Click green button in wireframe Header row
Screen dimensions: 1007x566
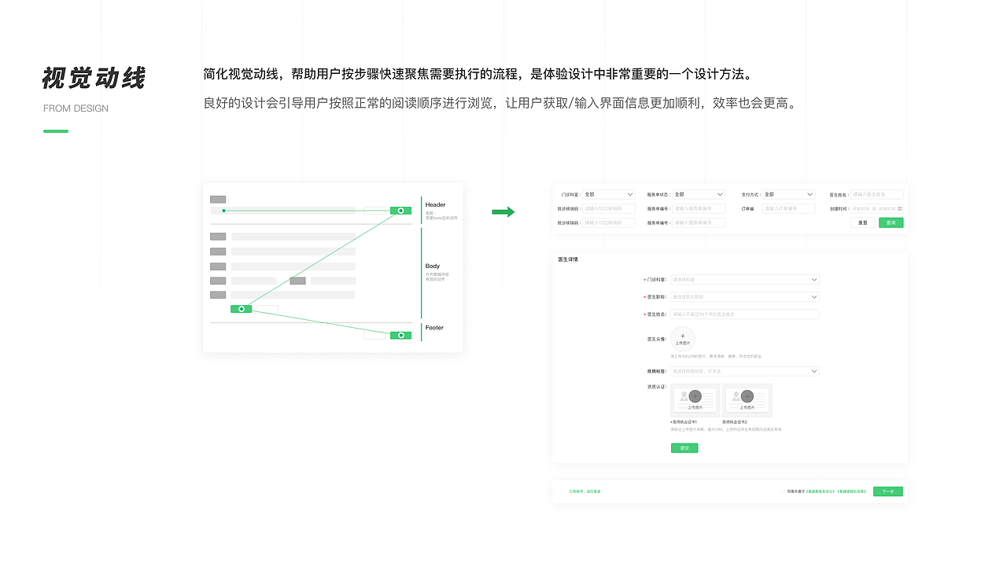click(401, 211)
